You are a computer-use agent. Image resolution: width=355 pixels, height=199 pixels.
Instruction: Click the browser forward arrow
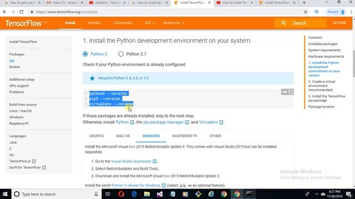point(13,12)
